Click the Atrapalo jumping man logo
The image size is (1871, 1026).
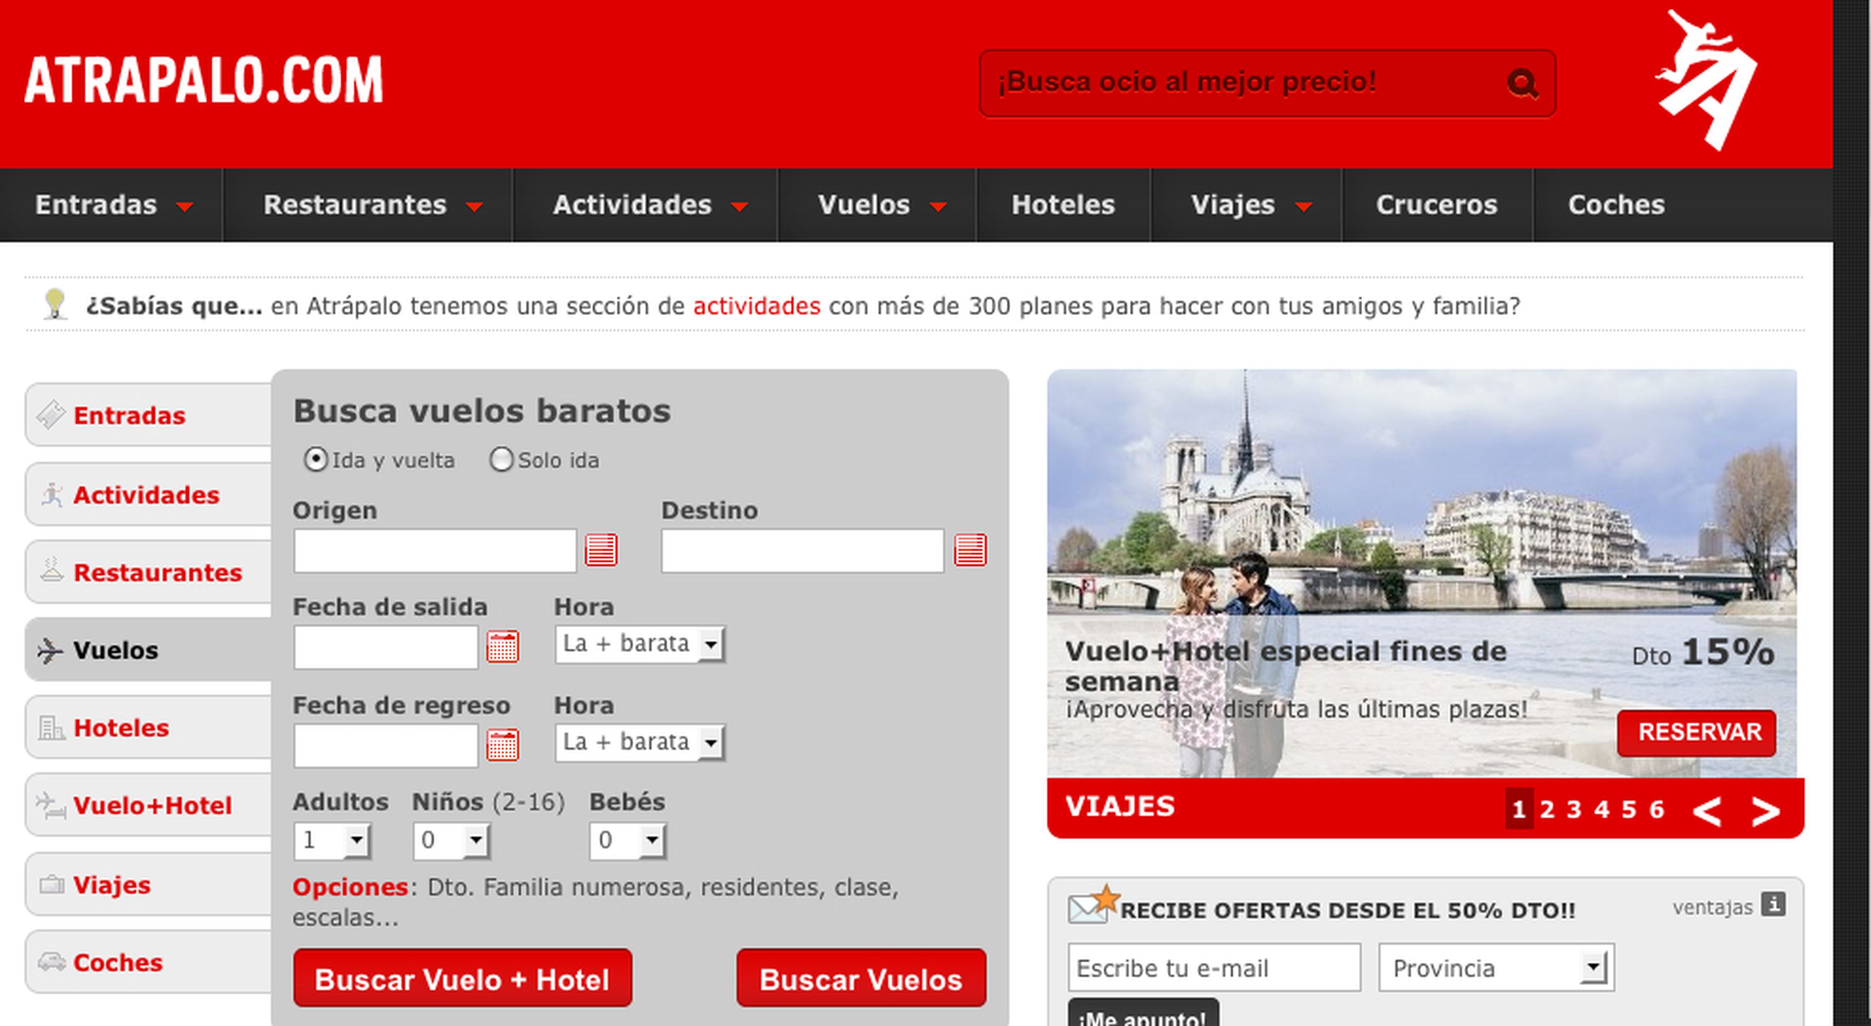[1706, 78]
